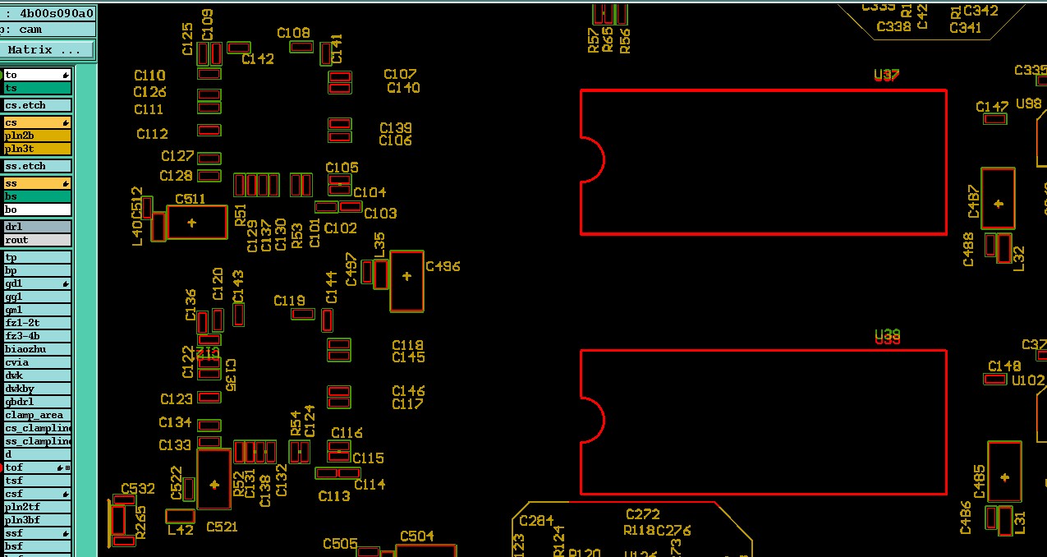Viewport: 1047px width, 557px height.
Task: Toggle the ssf layer
Action: (37, 533)
